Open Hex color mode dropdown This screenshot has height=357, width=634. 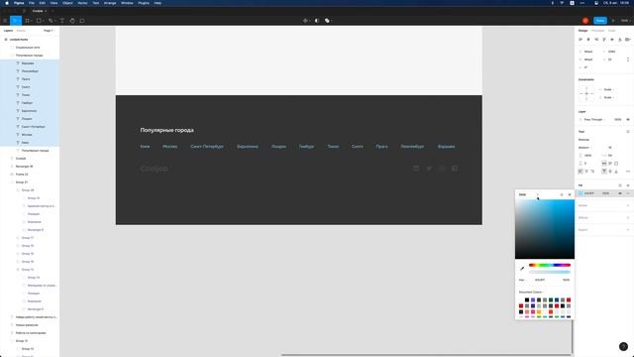pos(522,280)
